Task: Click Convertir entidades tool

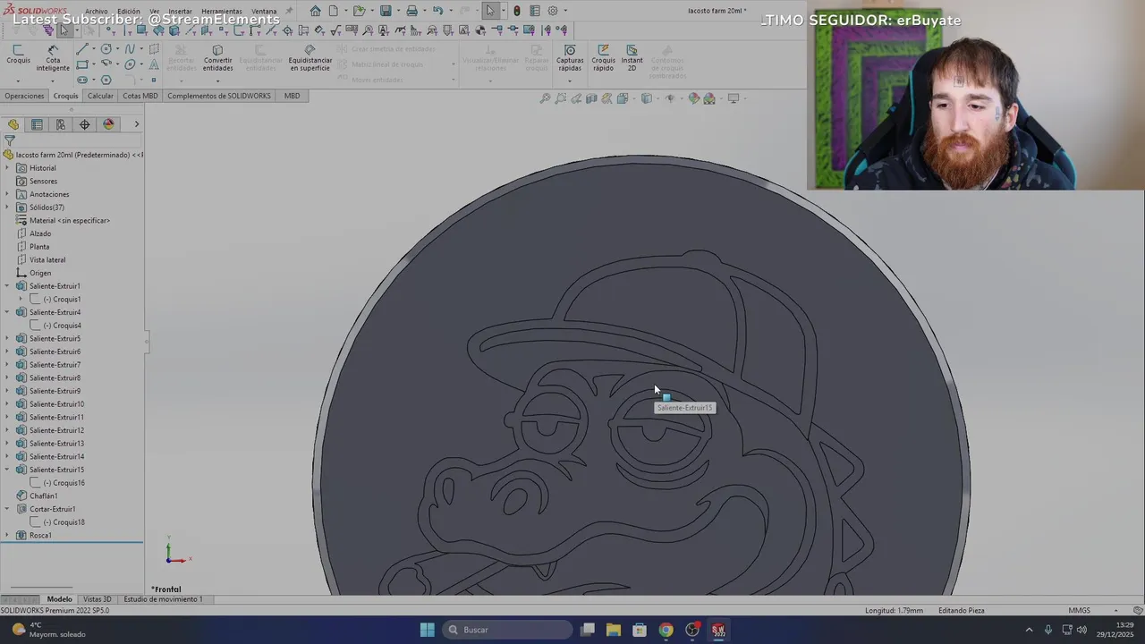Action: [x=217, y=58]
